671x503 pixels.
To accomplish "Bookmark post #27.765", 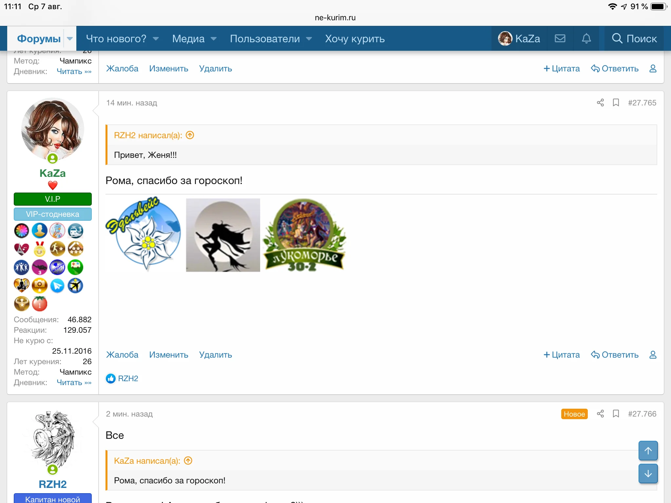I will point(616,103).
